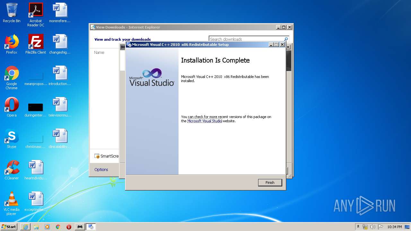This screenshot has height=231, width=411.
Task: Open the morerefere... Word document
Action: point(60,13)
